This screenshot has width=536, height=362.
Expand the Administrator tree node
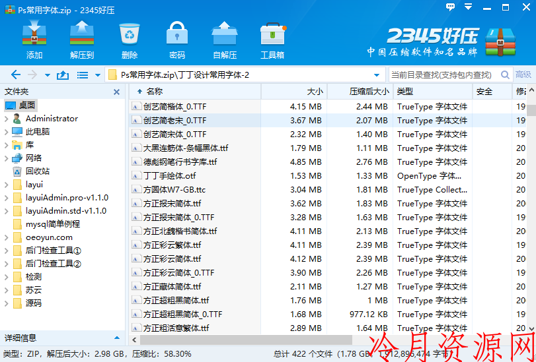[6, 119]
